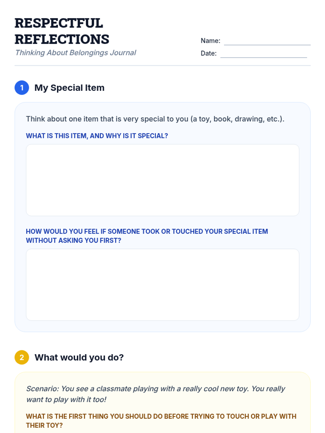Click the Date: label
Viewport: 325px width, 433px height.
pos(209,54)
